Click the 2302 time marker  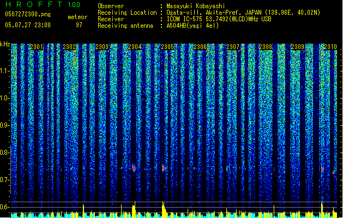69,47
